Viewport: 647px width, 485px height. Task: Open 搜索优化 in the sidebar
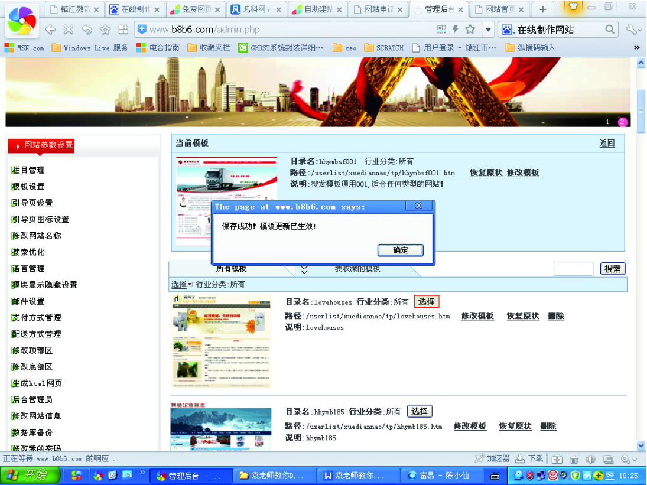[x=28, y=252]
